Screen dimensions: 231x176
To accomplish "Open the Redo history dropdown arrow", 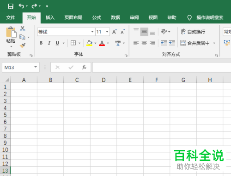I will pyautogui.click(x=40, y=6).
